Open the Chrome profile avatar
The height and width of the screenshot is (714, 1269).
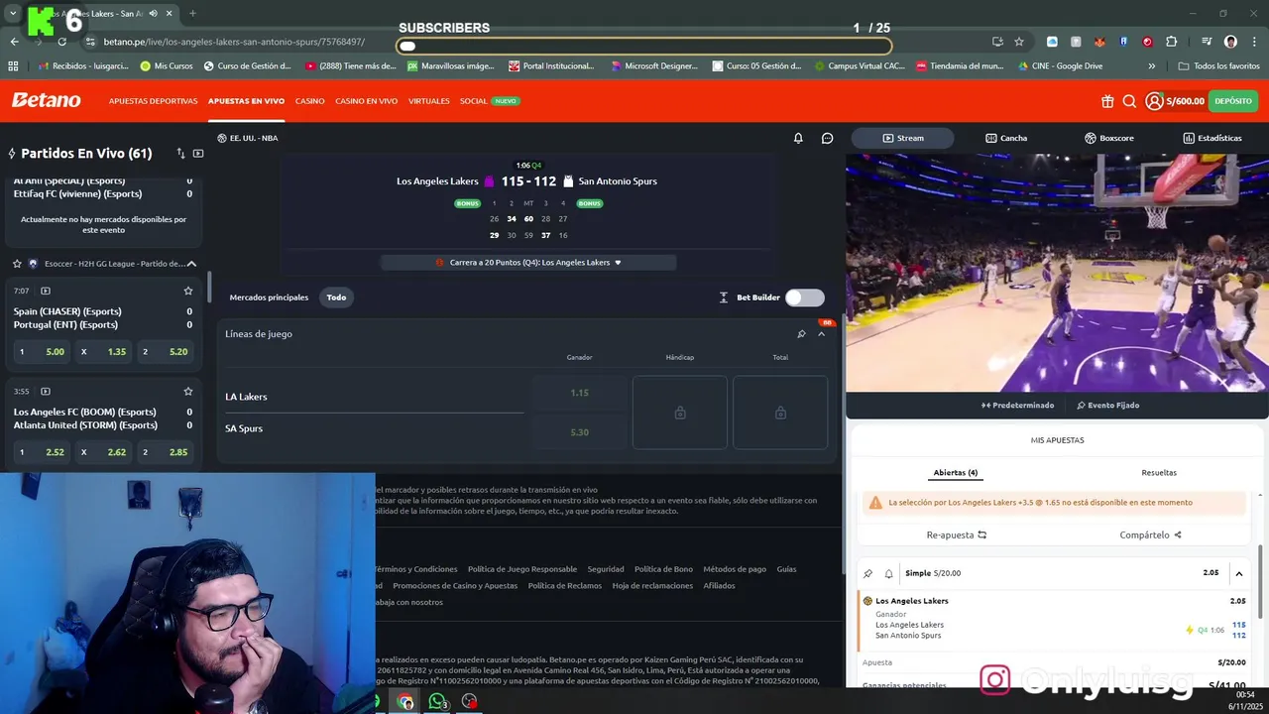pyautogui.click(x=1230, y=42)
